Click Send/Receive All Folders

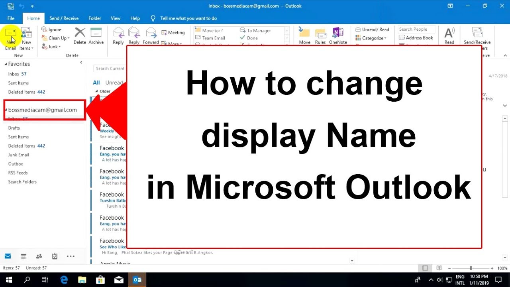click(477, 38)
